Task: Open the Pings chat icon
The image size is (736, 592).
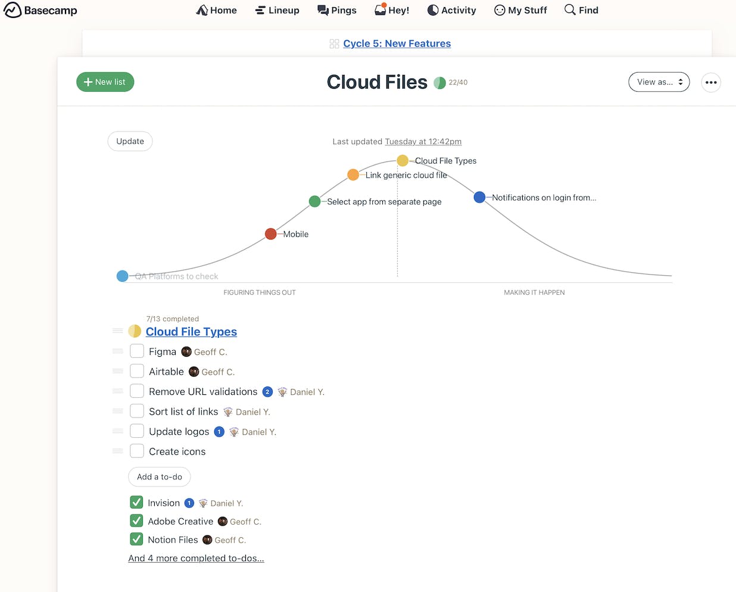Action: (322, 10)
